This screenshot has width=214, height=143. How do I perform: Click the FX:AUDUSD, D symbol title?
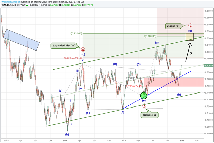point(8,5)
